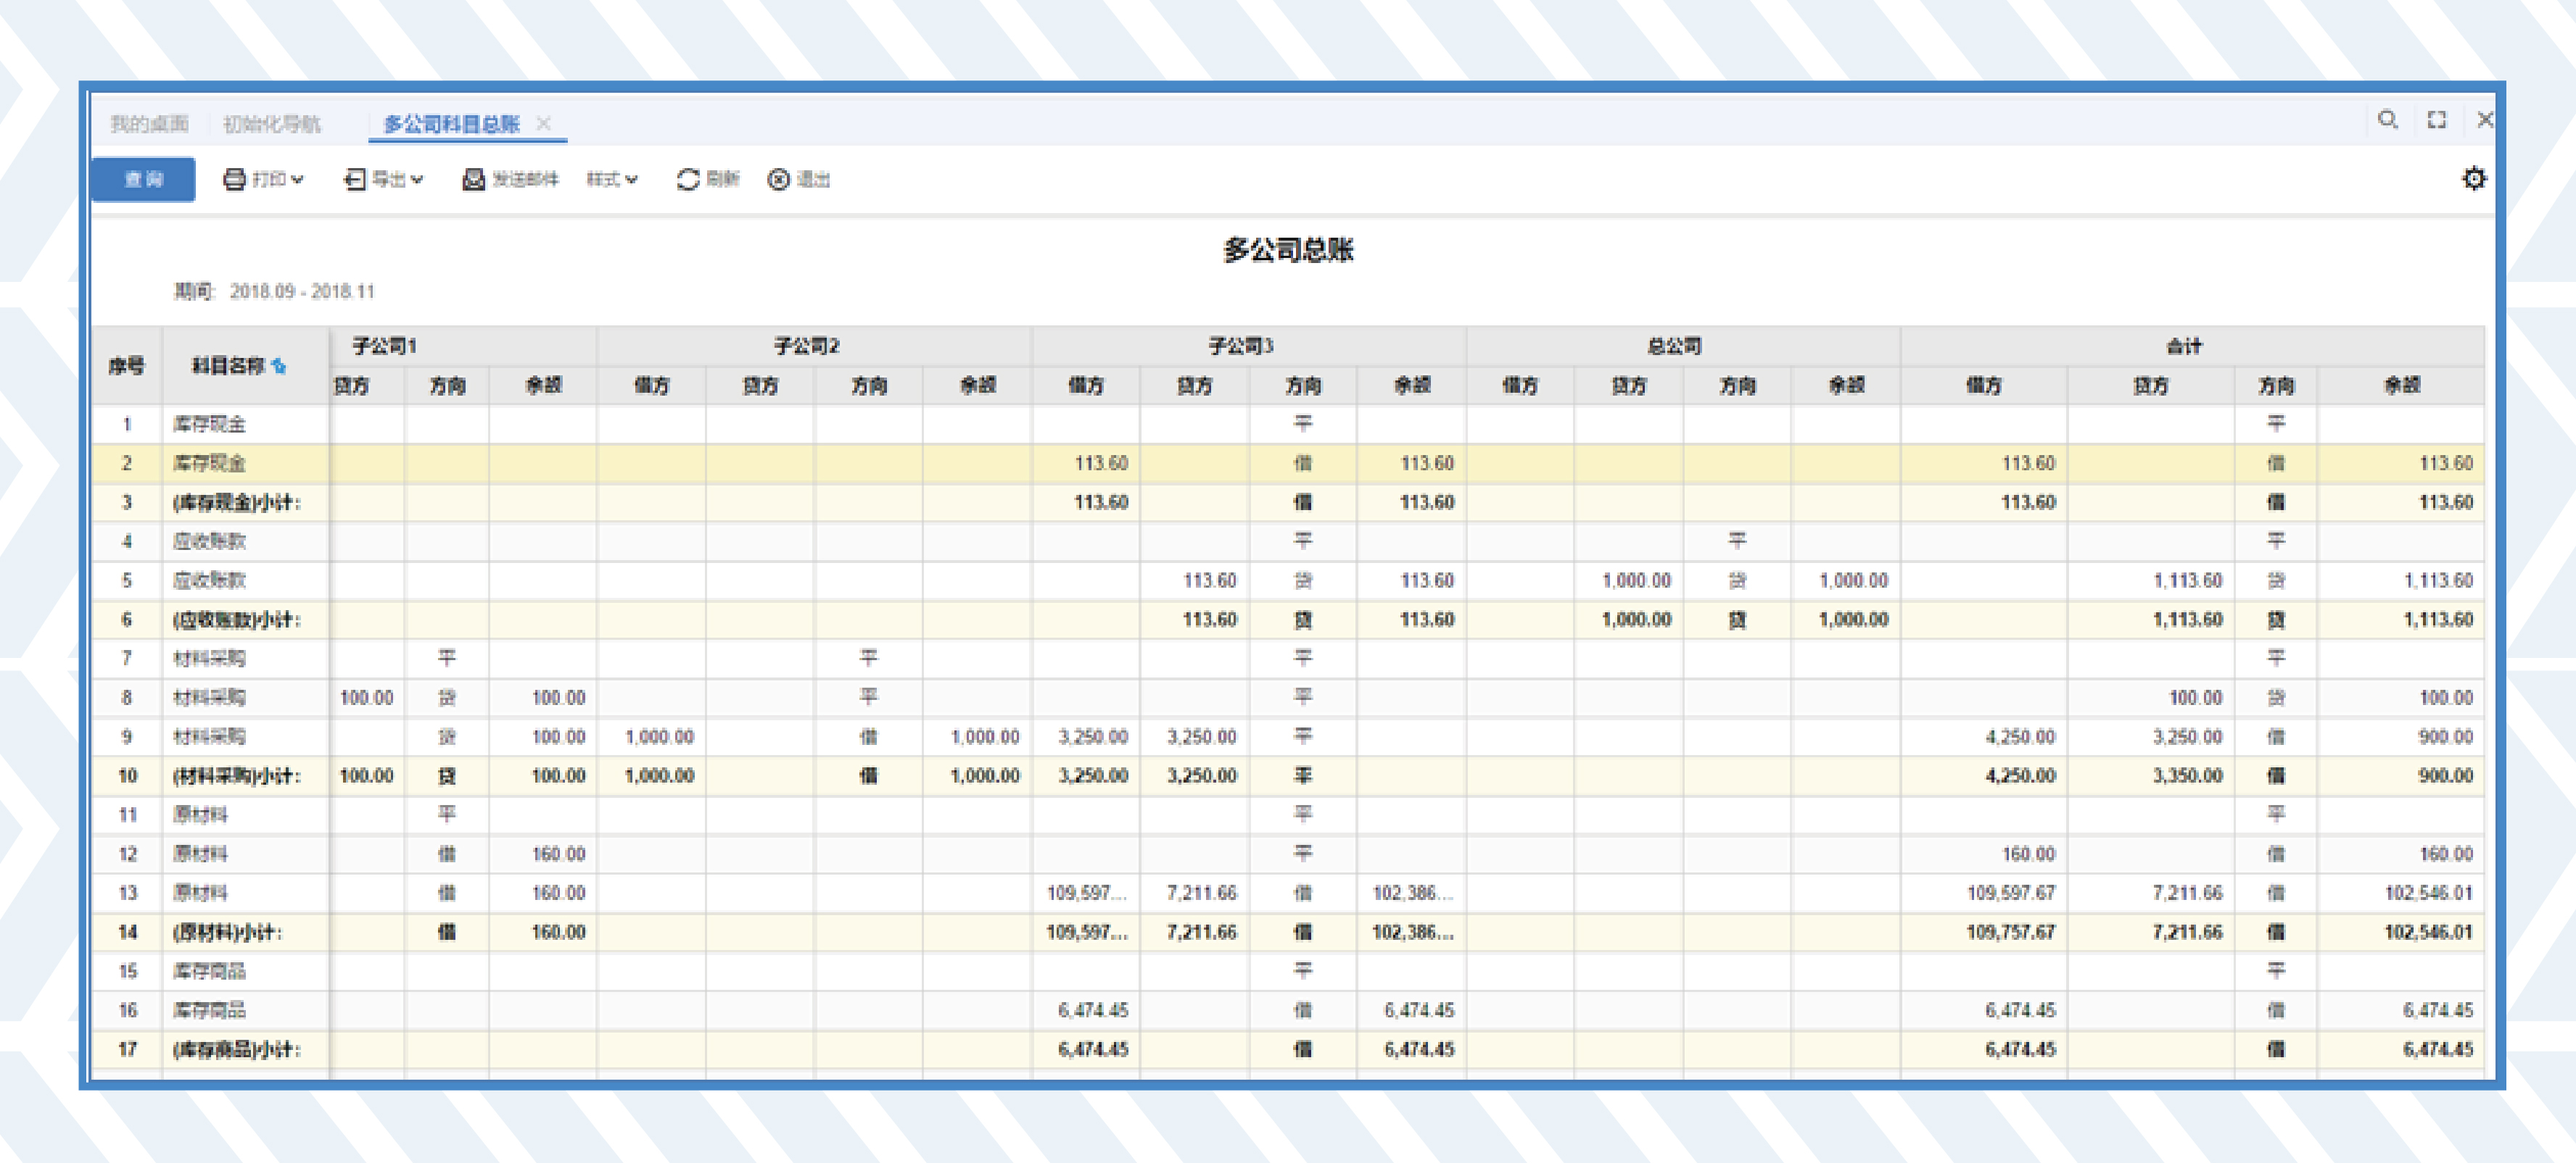
Task: Click the 导出 export icon
Action: (355, 180)
